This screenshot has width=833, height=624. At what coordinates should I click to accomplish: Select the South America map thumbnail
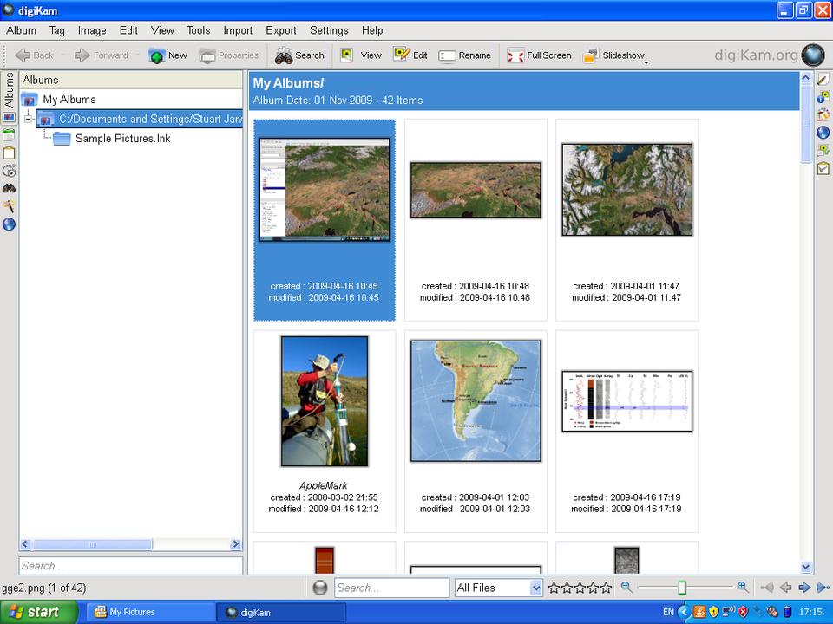476,400
